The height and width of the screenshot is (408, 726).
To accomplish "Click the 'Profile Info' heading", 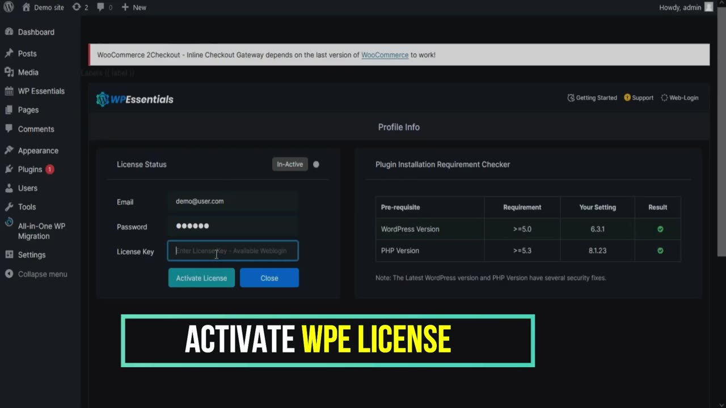I will click(x=399, y=127).
